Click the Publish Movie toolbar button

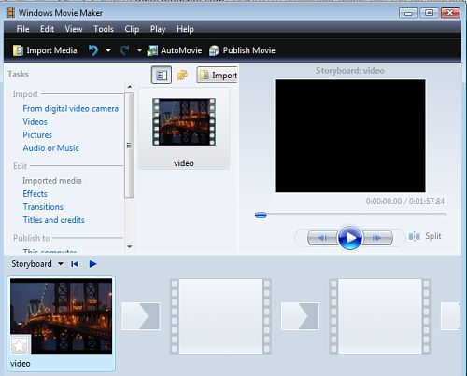point(242,50)
